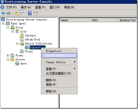Click the vDisk Pool disk icon
138x109 pixels.
pyautogui.click(x=22, y=39)
